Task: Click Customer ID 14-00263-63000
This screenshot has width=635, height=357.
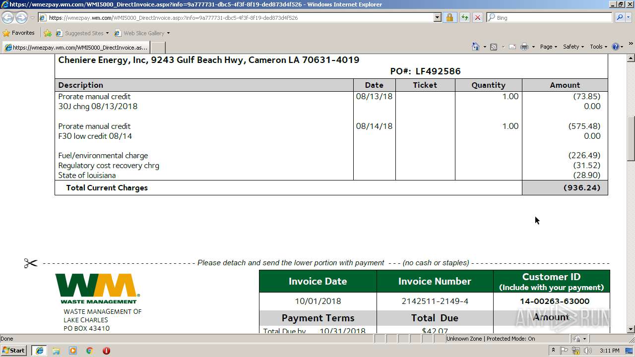Action: click(x=555, y=301)
